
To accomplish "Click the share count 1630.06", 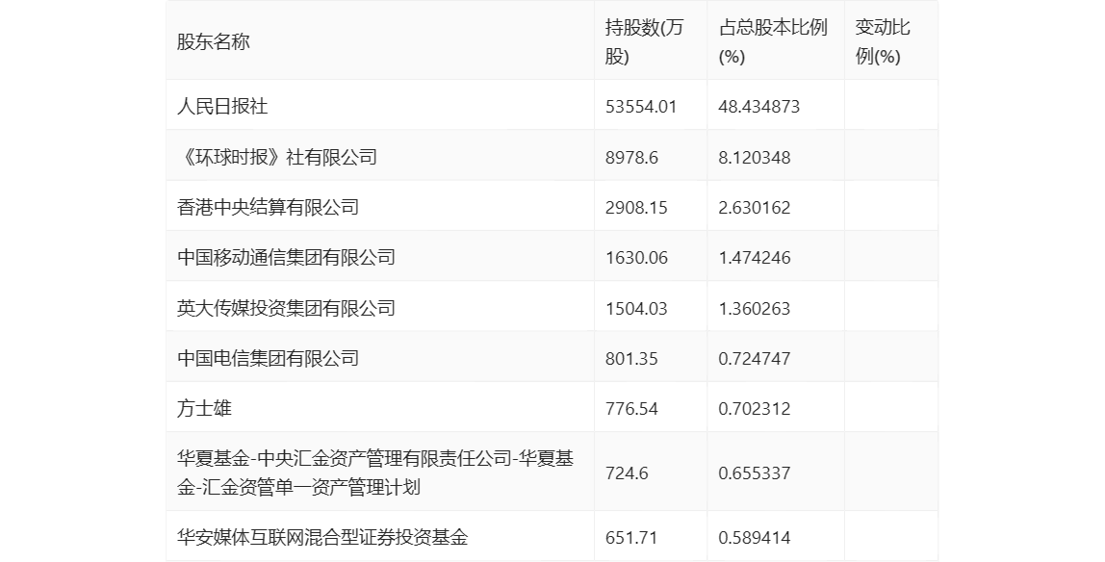I will 636,258.
